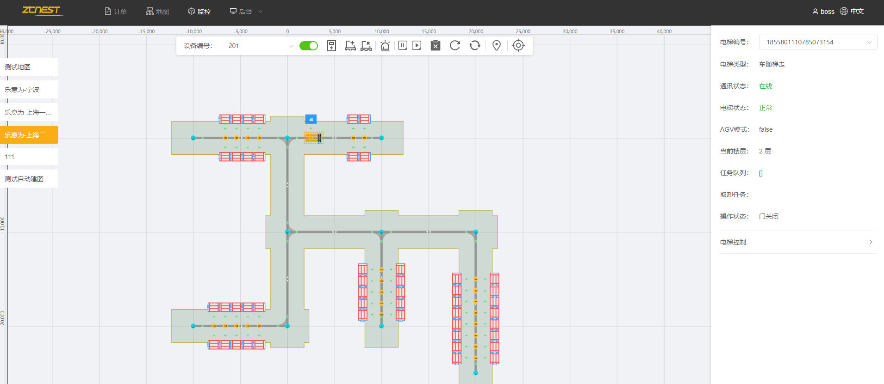
Task: Click the add pallet icon
Action: 350,46
